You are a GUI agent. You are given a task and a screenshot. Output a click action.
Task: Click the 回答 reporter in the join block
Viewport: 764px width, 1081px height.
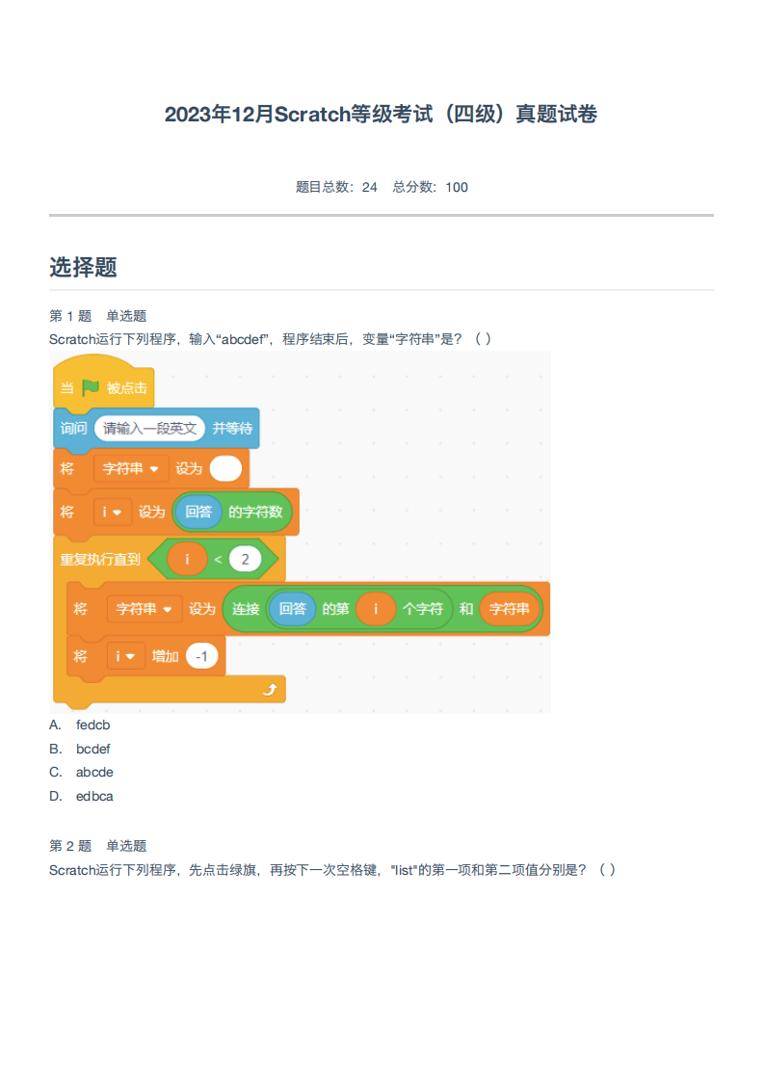[x=292, y=610]
